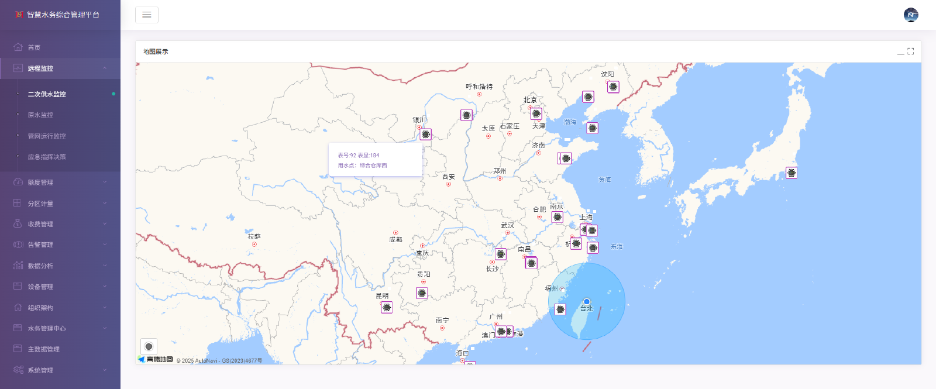This screenshot has height=389, width=936.
Task: Open the user avatar menu
Action: point(911,15)
